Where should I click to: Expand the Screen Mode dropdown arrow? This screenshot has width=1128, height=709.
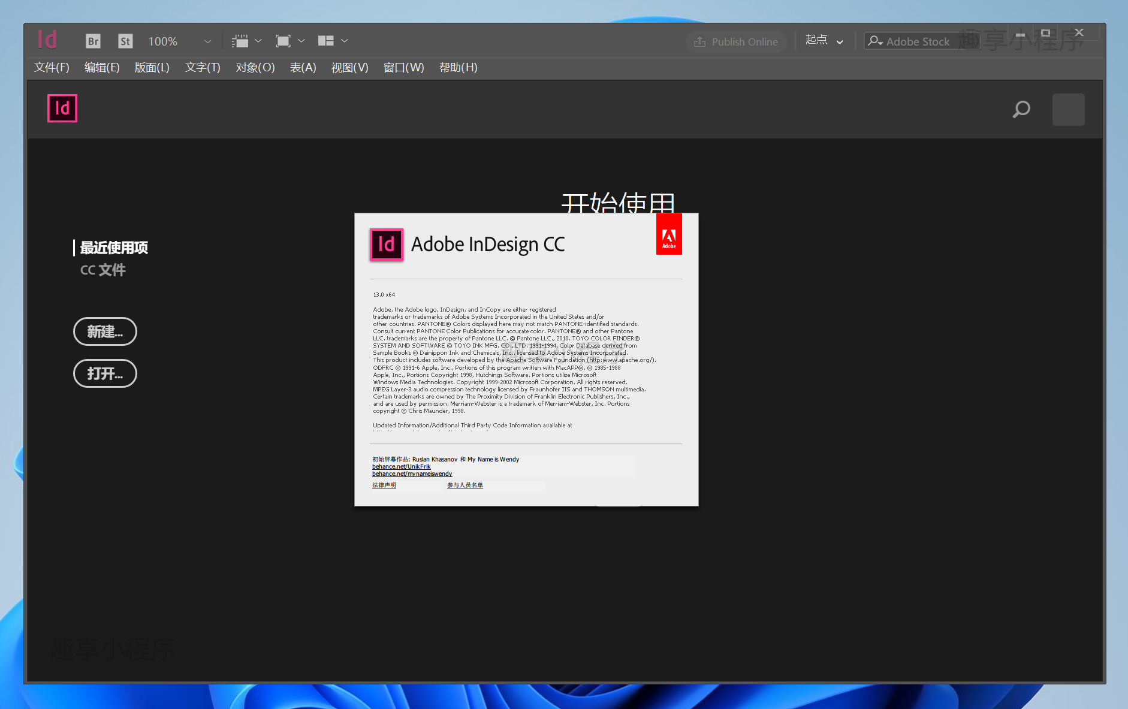click(x=301, y=41)
